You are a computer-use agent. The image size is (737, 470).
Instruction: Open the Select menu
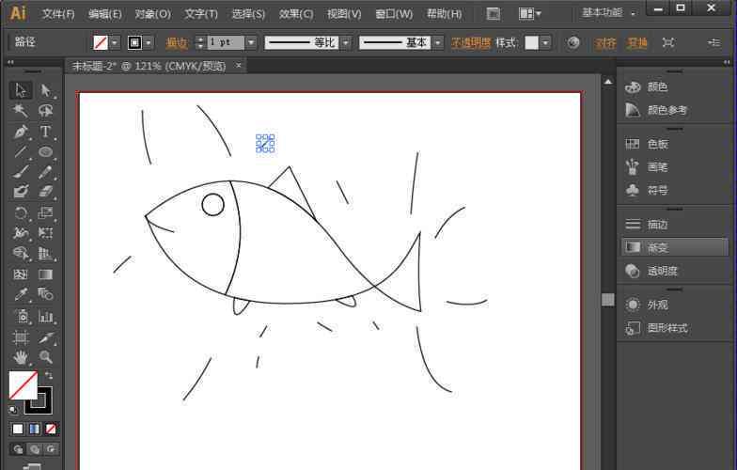pos(248,14)
